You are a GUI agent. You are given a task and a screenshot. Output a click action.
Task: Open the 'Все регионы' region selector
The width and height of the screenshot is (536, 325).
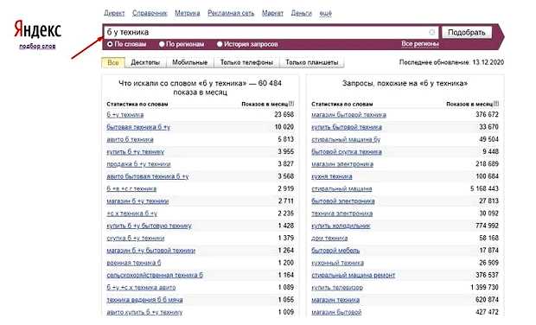coord(420,44)
